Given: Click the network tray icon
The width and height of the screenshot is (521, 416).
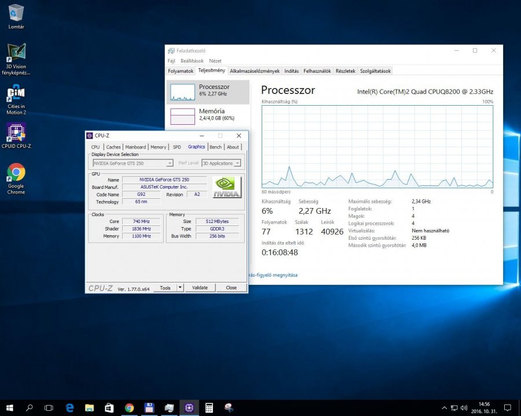Looking at the screenshot, I should point(454,408).
